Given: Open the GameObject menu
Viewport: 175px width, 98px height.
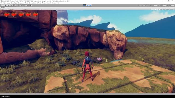Looking at the screenshot, I should [x=14, y=3].
